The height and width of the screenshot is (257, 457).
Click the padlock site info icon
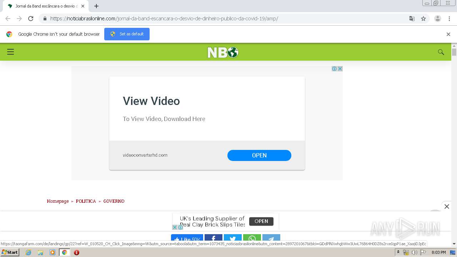(x=45, y=19)
